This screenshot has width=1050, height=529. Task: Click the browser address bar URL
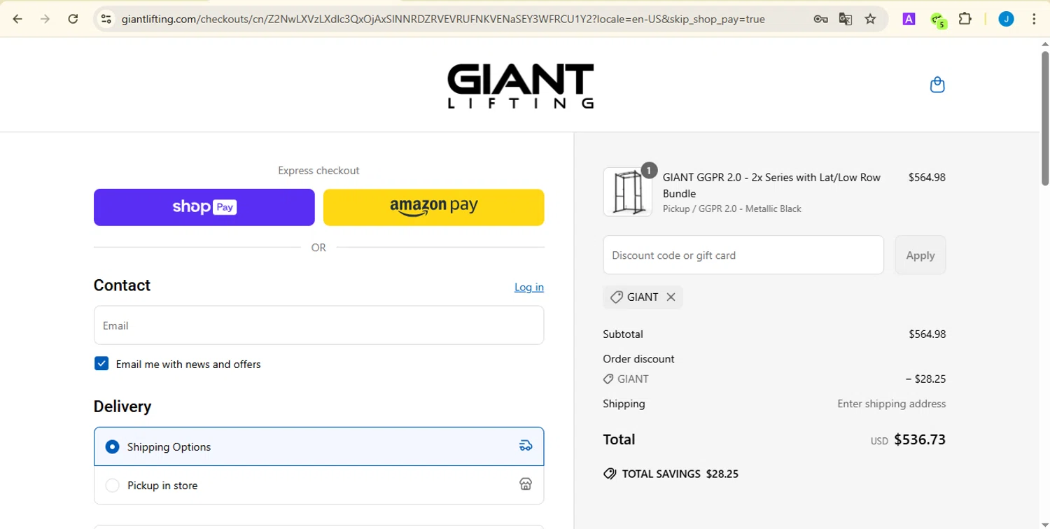(x=443, y=19)
